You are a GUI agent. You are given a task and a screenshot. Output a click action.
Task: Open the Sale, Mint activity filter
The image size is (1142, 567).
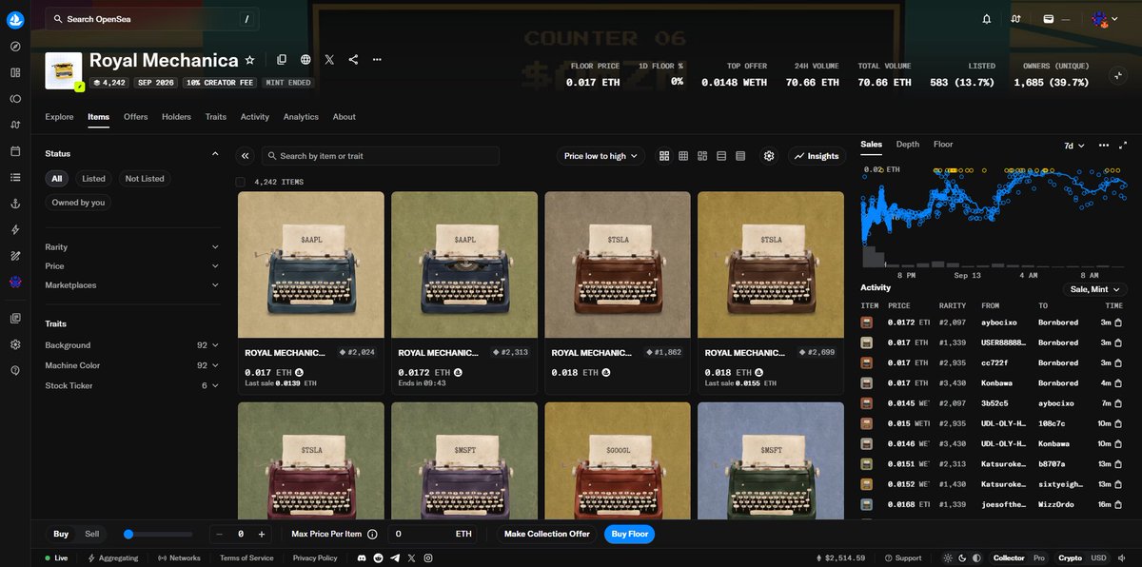[1097, 289]
